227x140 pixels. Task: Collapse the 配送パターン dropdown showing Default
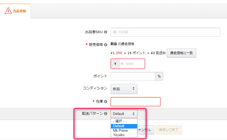click(124, 114)
